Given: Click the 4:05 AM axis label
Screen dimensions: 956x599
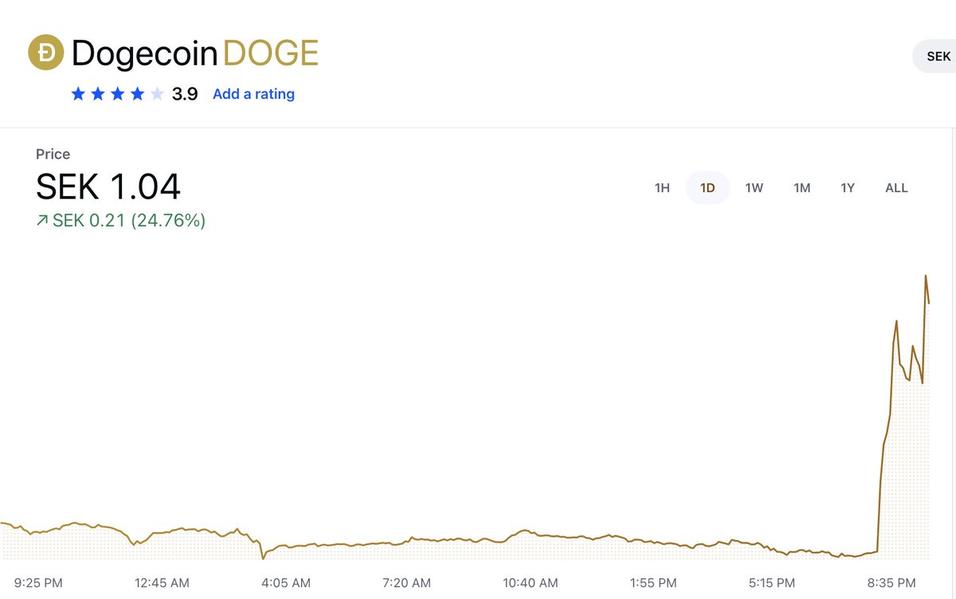Looking at the screenshot, I should tap(286, 583).
